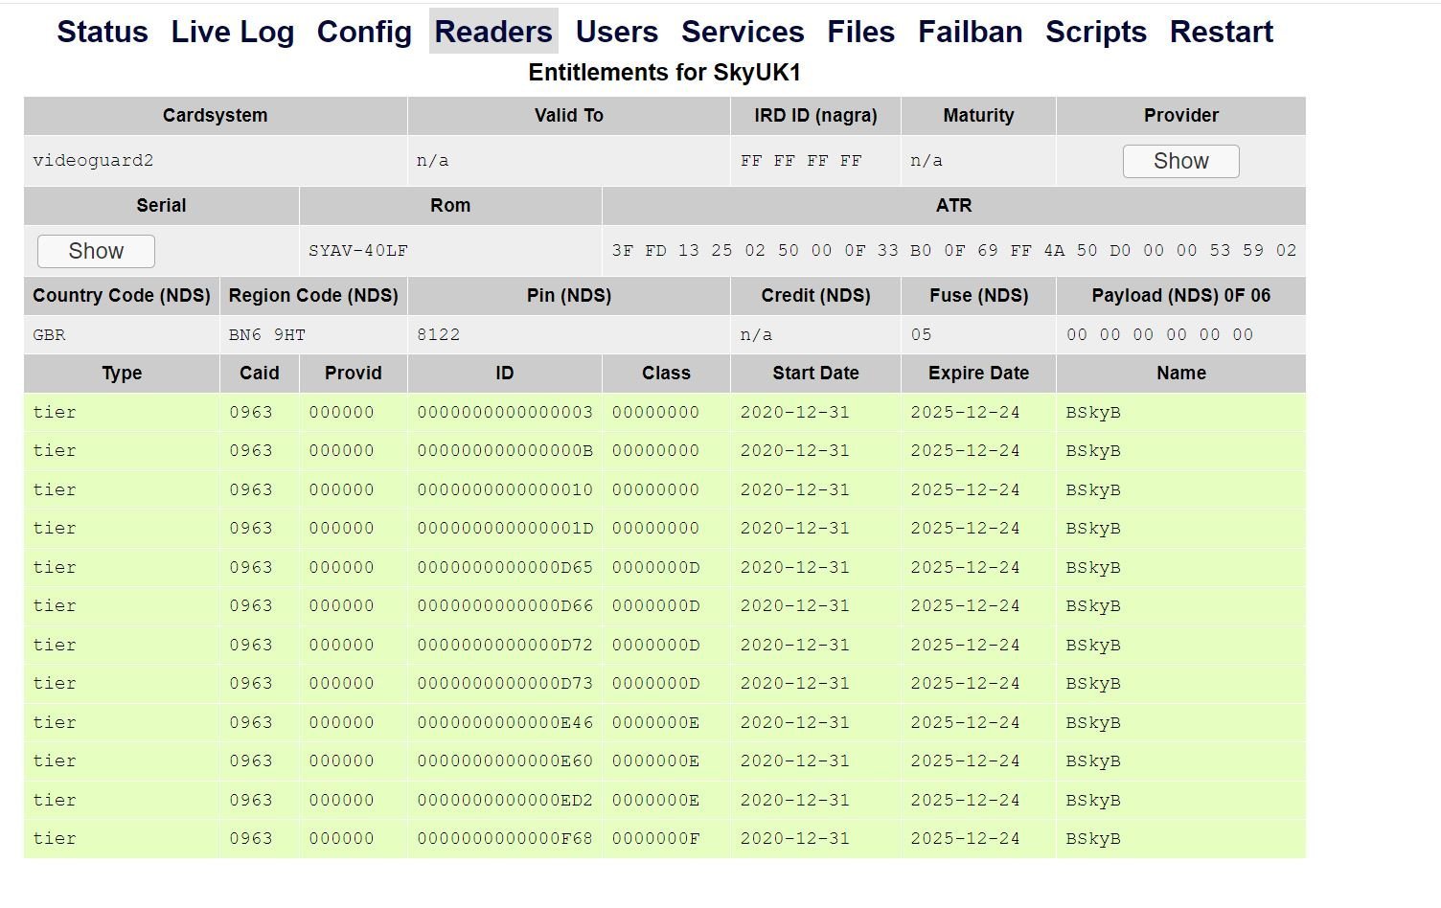The height and width of the screenshot is (908, 1441).
Task: Switch to the Files page
Action: coord(860,32)
